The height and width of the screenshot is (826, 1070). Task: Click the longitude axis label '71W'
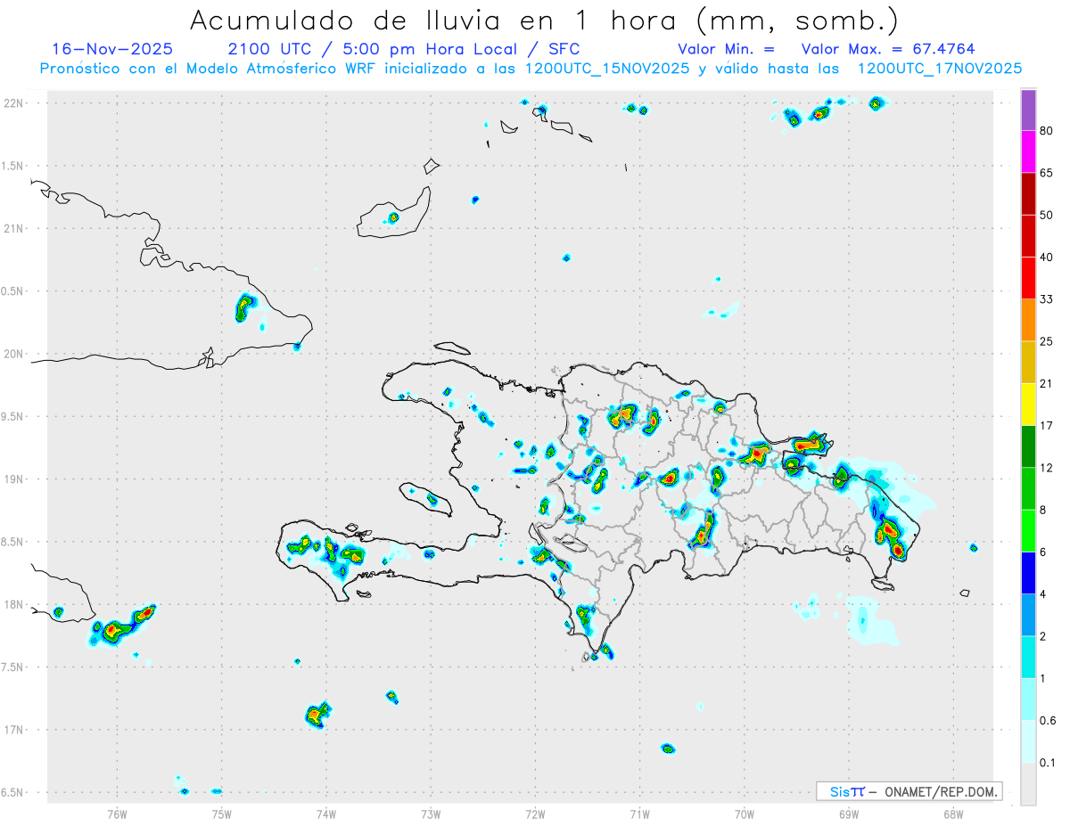[x=639, y=814]
